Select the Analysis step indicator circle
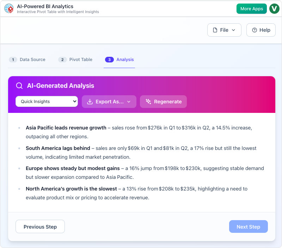This screenshot has width=282, height=248. point(110,60)
